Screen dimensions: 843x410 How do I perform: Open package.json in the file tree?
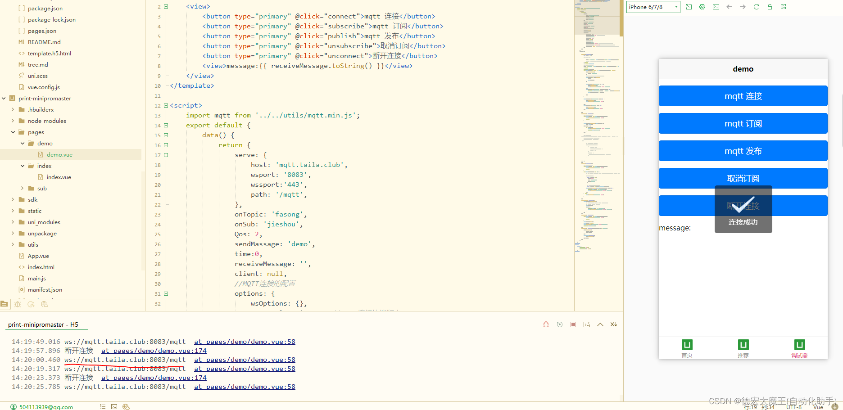click(45, 8)
